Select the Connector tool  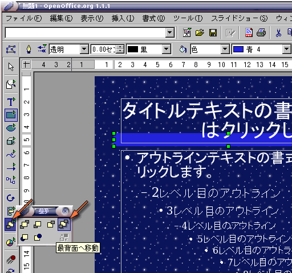11,180
